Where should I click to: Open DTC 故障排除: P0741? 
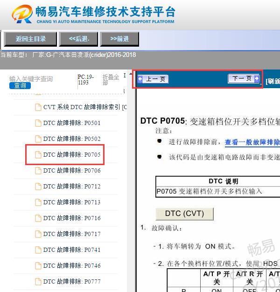click(68, 250)
